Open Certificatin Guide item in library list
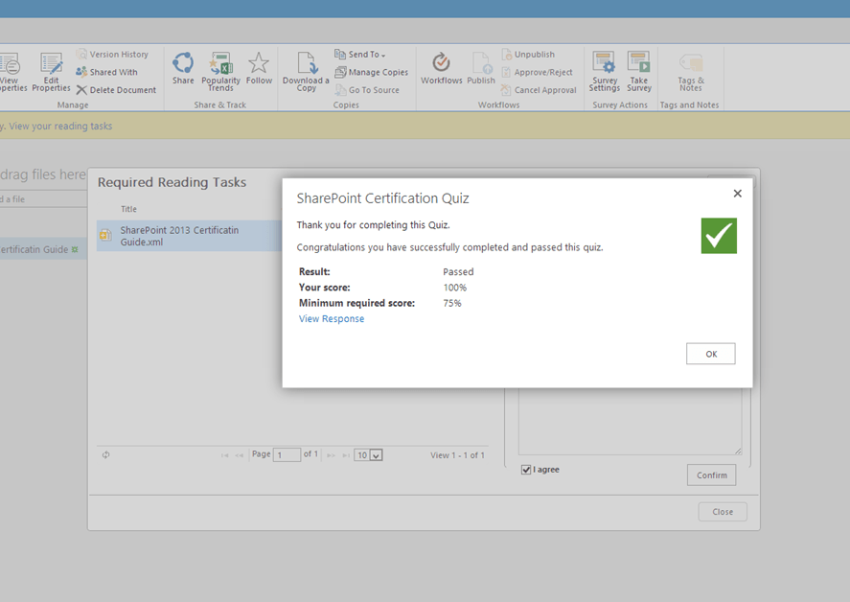The width and height of the screenshot is (850, 602). [x=34, y=249]
